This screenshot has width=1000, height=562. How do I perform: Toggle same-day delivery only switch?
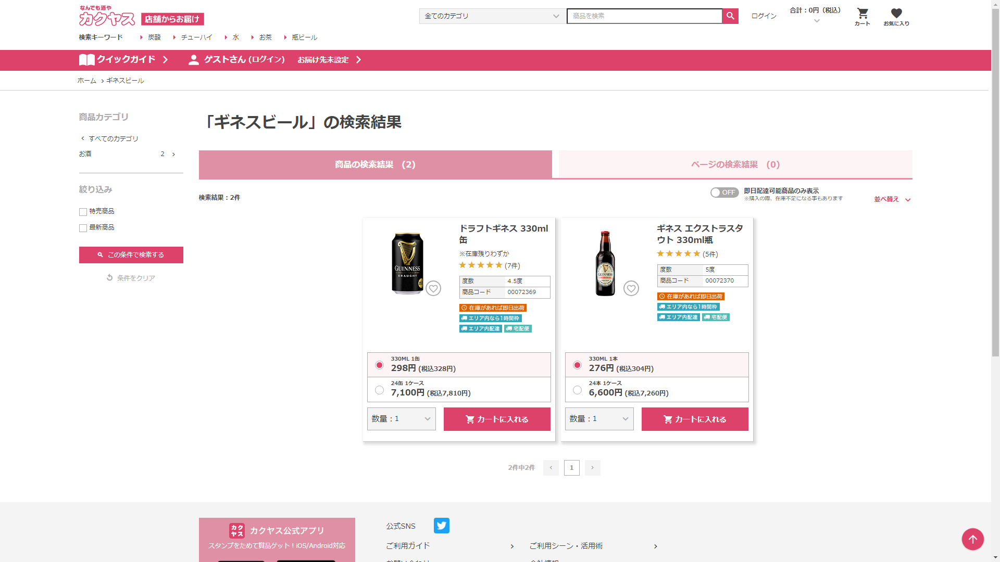pyautogui.click(x=724, y=193)
